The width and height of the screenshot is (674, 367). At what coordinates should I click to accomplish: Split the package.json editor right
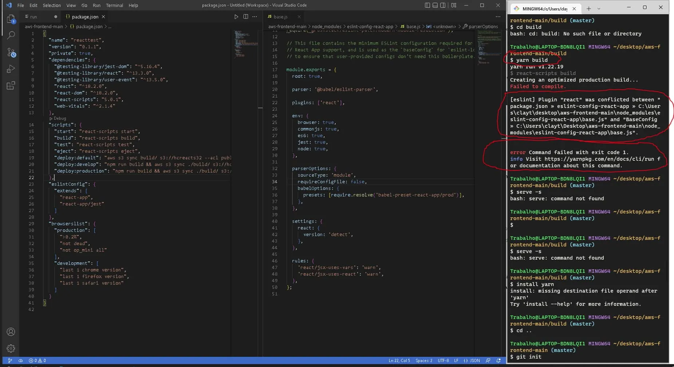tap(246, 17)
